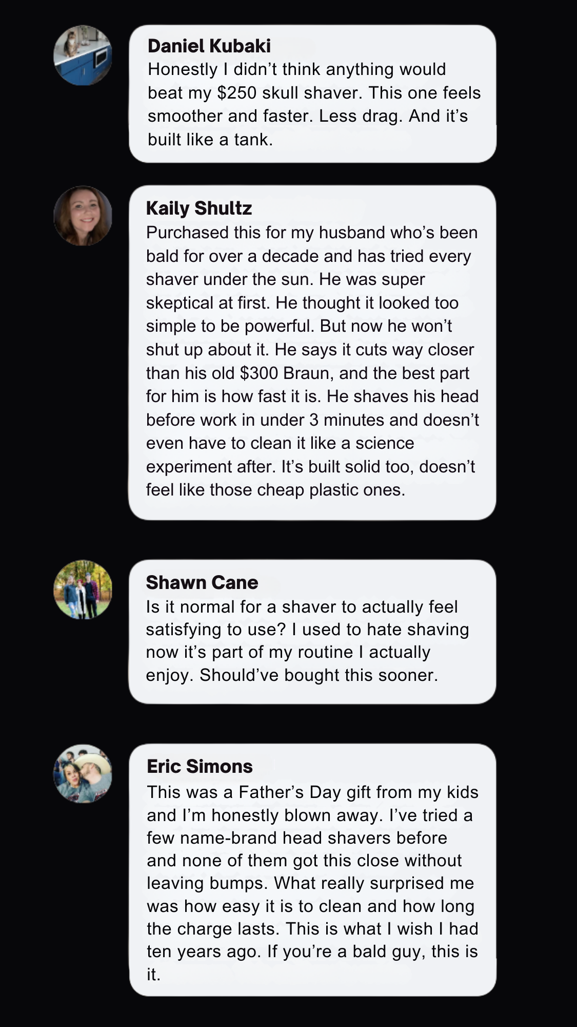Click Shawn Cane's outdoor group avatar
The image size is (577, 1027).
click(x=83, y=589)
